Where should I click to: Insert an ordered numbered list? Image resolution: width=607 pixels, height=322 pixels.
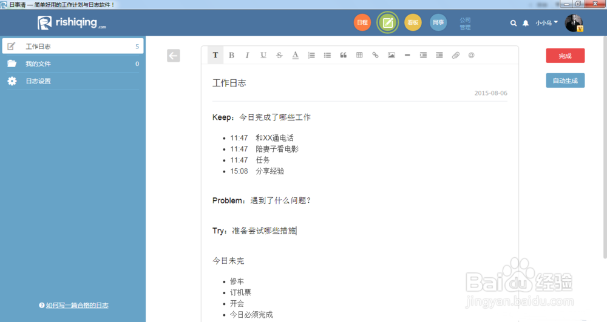(x=311, y=55)
